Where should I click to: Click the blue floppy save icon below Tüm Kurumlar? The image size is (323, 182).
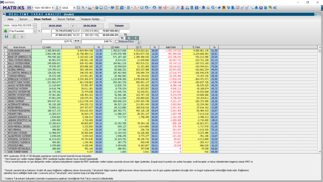[x=6, y=36]
